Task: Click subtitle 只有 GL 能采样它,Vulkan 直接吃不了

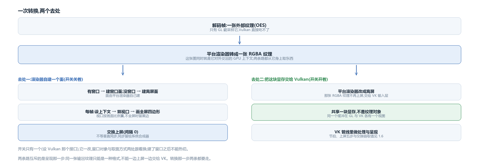Action: [x=239, y=30]
